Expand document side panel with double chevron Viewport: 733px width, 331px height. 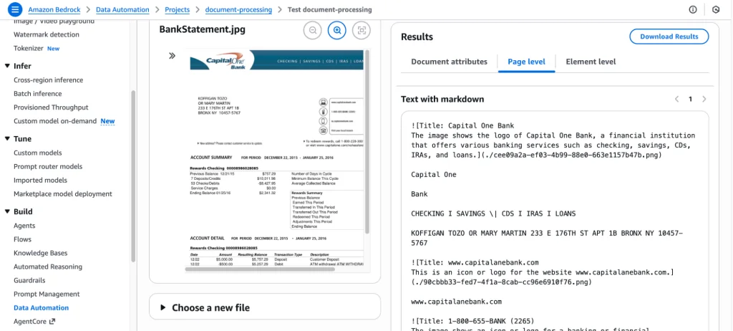[172, 56]
